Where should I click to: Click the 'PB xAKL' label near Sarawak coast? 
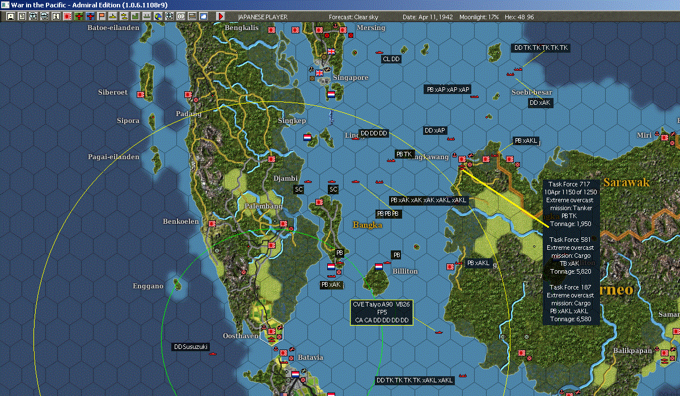point(526,141)
